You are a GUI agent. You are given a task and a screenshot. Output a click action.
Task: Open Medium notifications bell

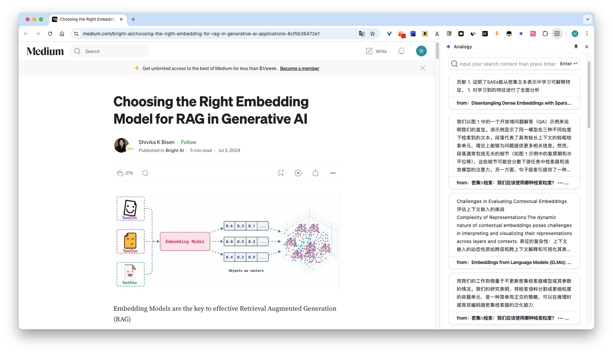[401, 51]
